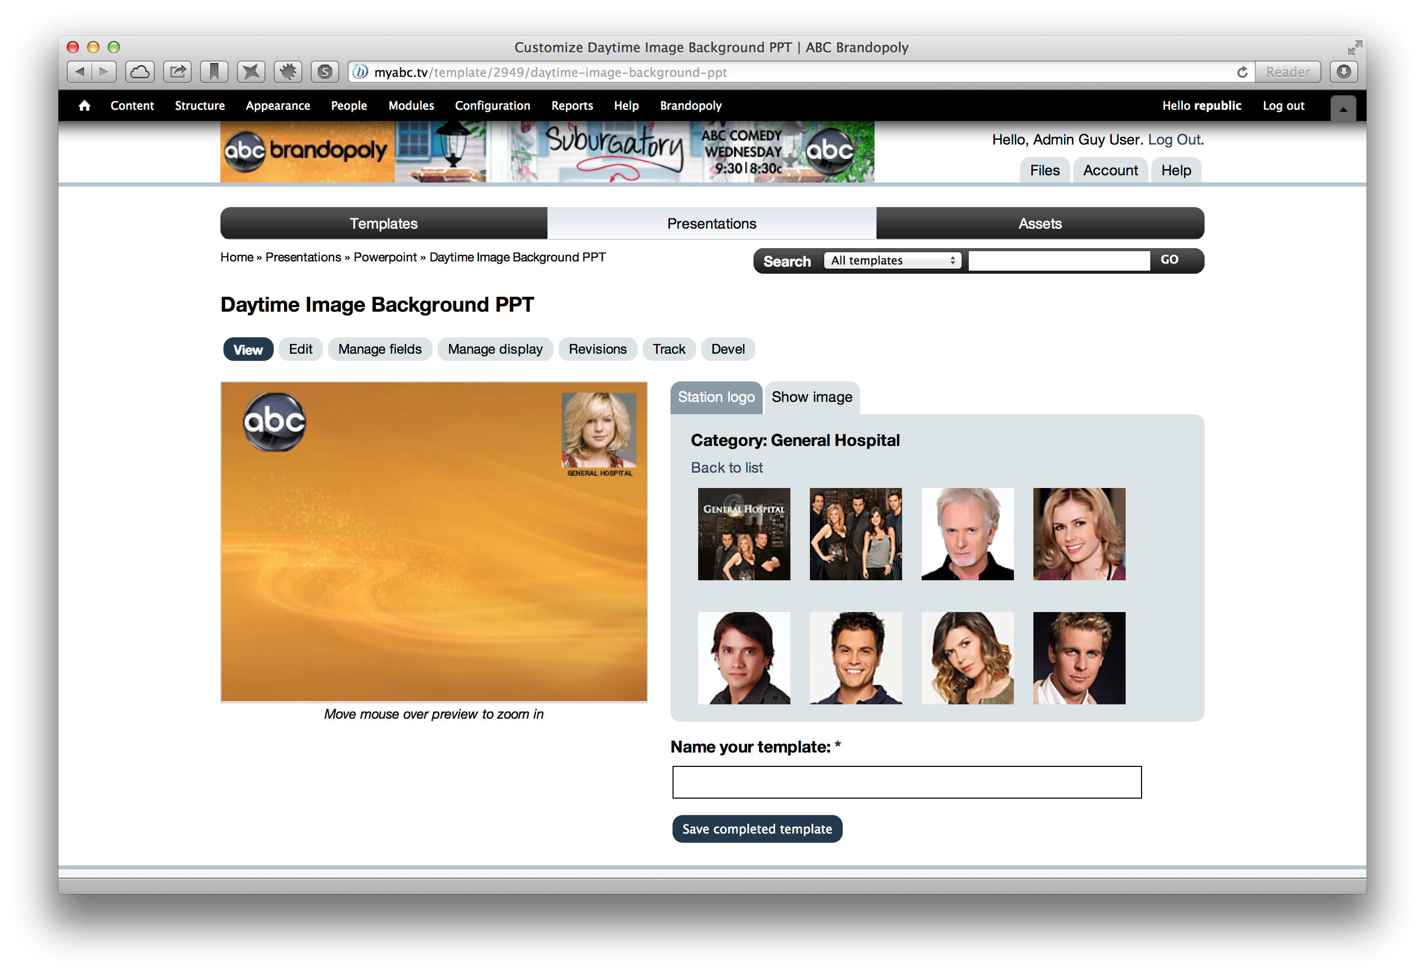
Task: Open the Content admin menu
Action: point(132,106)
